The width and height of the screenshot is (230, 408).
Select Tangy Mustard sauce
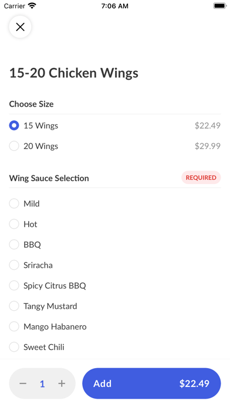pyautogui.click(x=115, y=306)
